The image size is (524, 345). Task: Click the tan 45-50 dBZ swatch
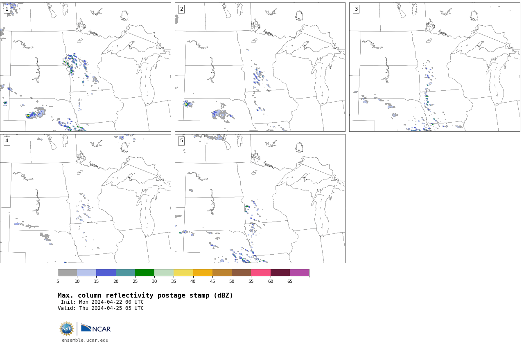click(222, 273)
